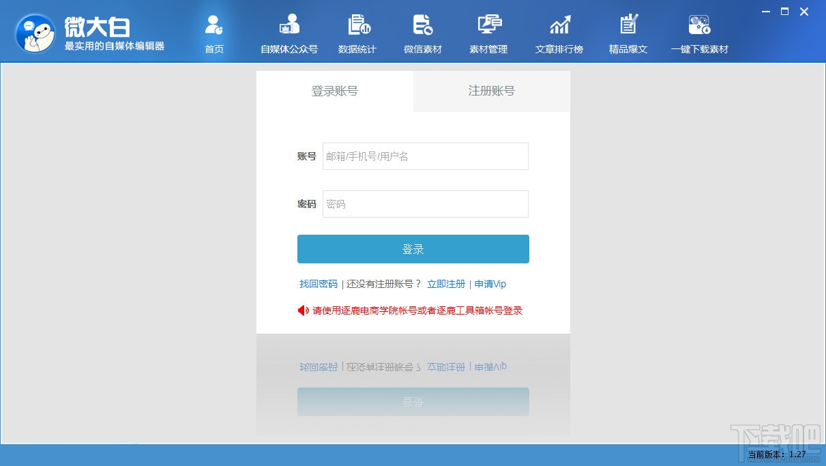Click the 微大白 mascot logo
This screenshot has width=826, height=466.
click(x=35, y=33)
